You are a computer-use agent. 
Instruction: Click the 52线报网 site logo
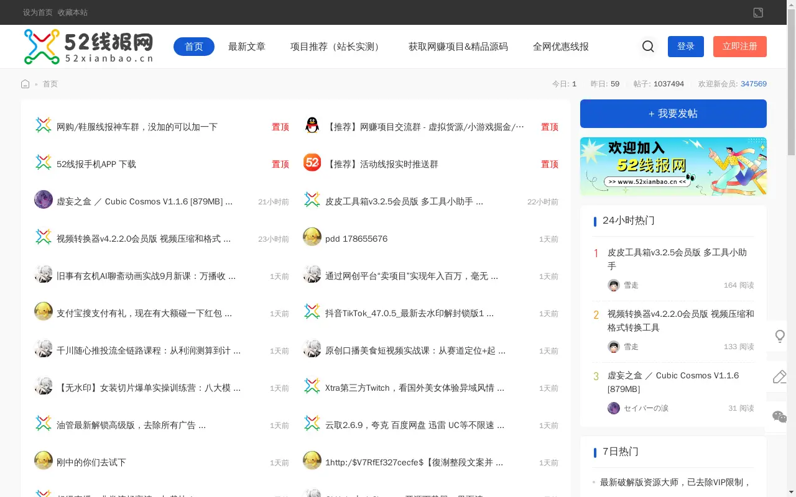click(88, 47)
